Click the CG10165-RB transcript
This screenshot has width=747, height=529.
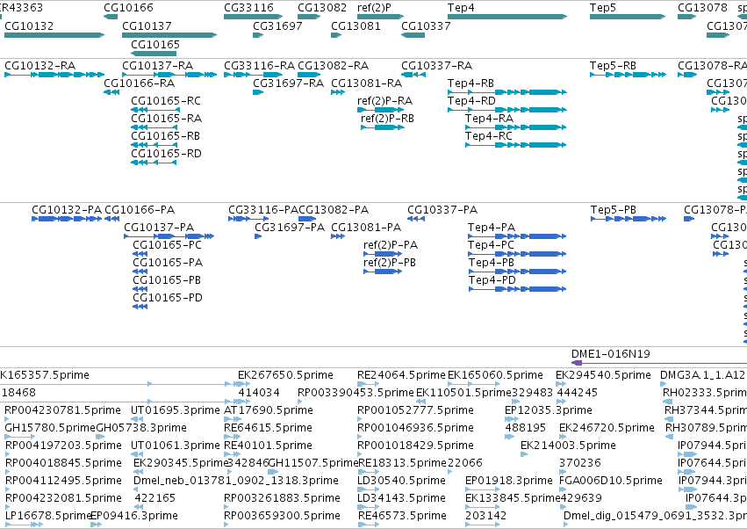point(154,146)
